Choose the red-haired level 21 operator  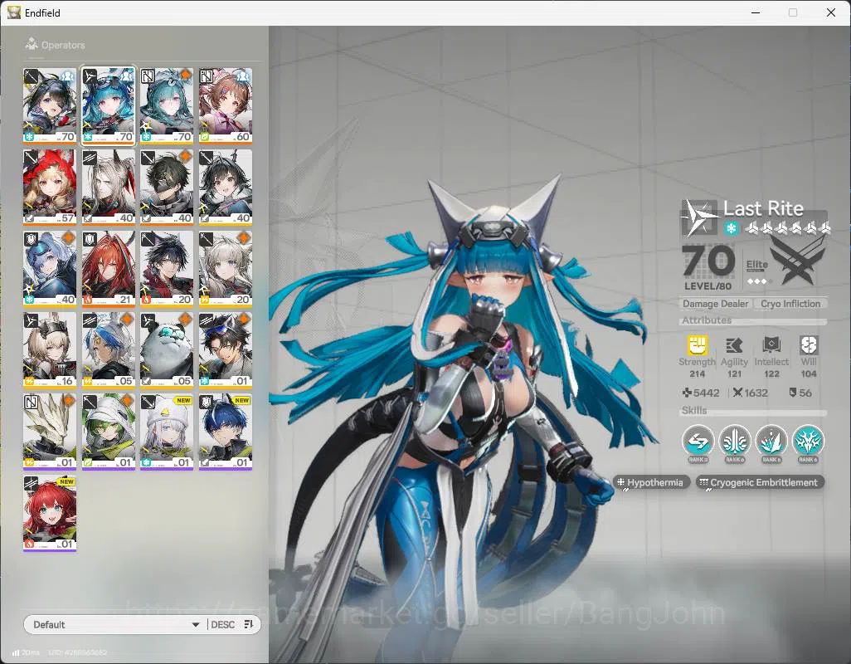108,268
